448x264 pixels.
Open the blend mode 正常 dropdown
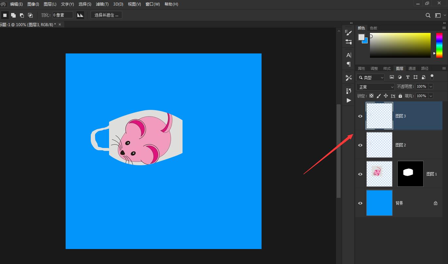[x=376, y=87]
